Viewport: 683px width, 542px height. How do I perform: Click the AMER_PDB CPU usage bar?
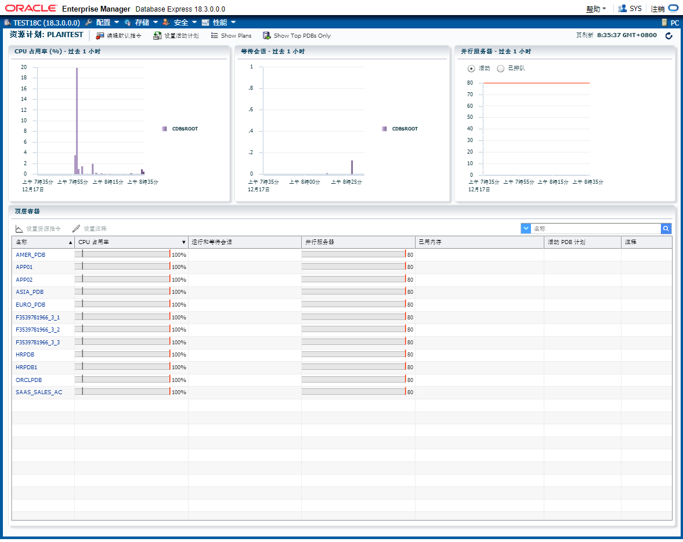click(122, 254)
